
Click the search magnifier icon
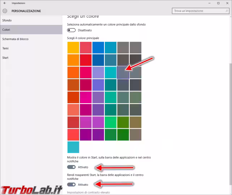tap(227, 11)
